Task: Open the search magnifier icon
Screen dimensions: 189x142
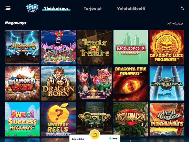Action: [x=182, y=8]
